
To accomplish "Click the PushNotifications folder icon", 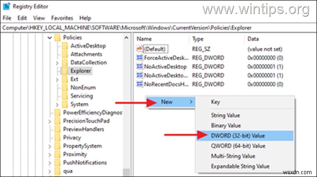I will (x=58, y=163).
